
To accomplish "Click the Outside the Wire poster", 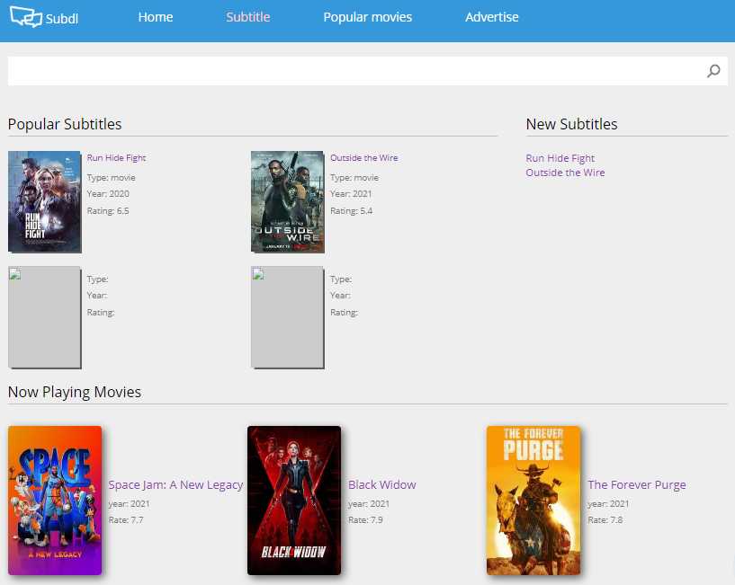I will (287, 202).
